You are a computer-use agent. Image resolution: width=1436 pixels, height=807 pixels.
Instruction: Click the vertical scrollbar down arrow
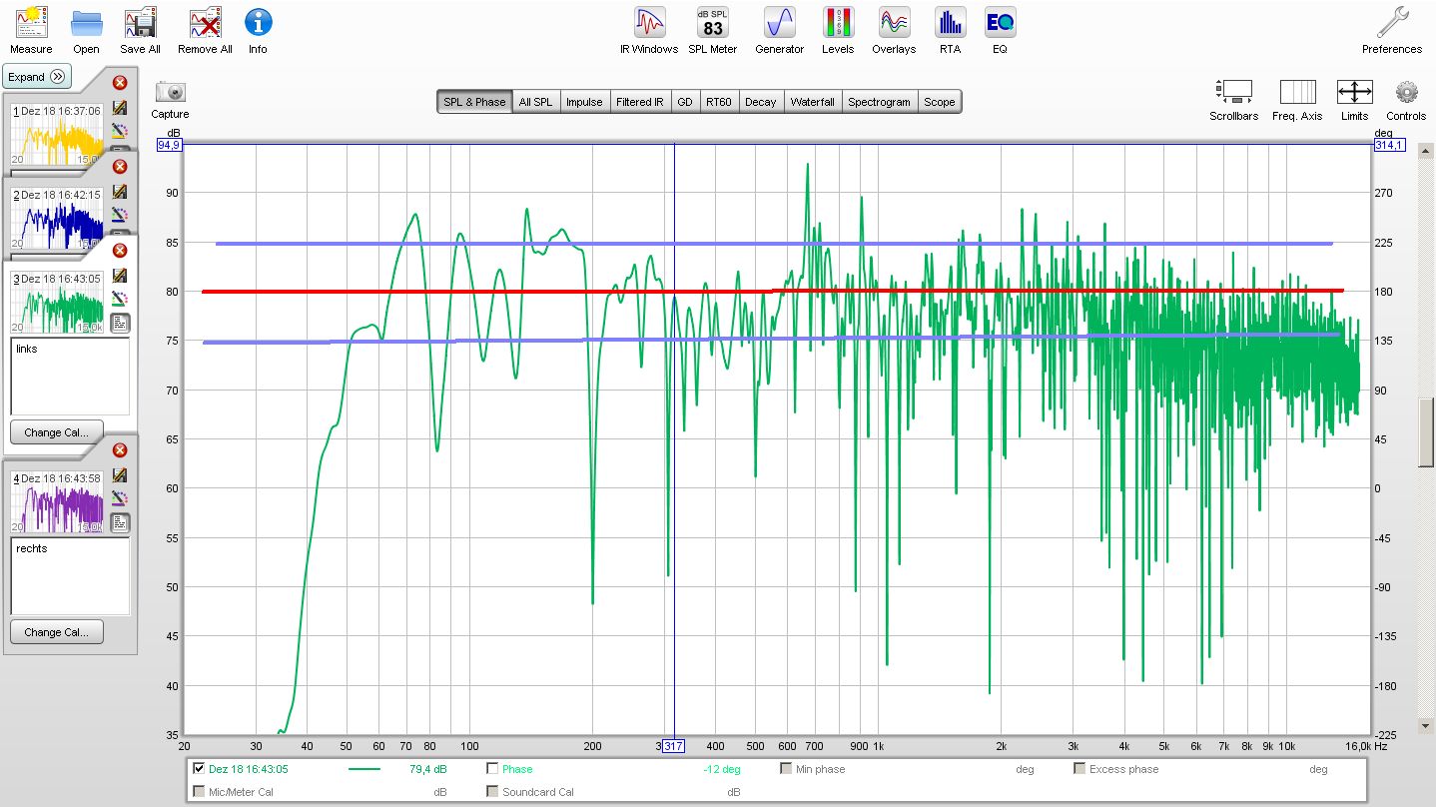1426,725
